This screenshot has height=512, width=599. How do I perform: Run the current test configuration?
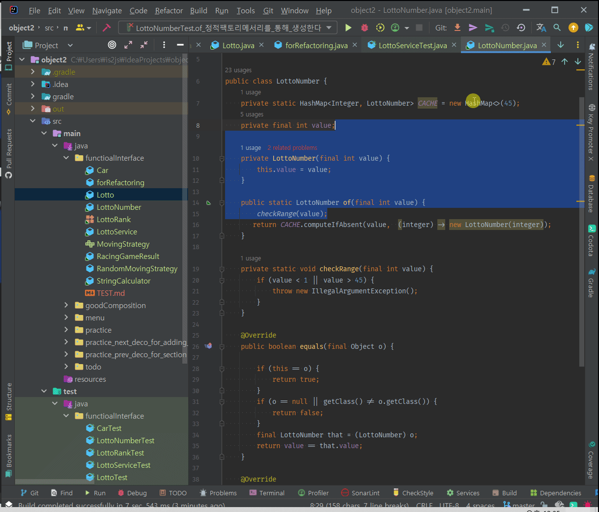(348, 28)
